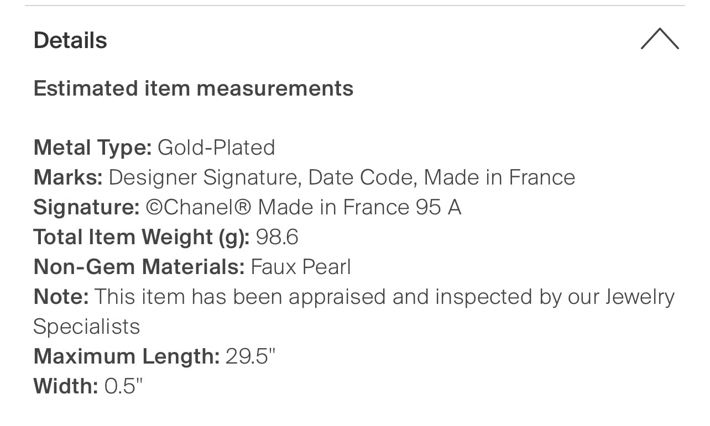This screenshot has width=710, height=426.
Task: Click the Total Item Weight (g) label
Action: (142, 237)
